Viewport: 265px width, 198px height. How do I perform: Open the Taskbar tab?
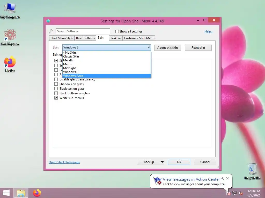coord(116,38)
